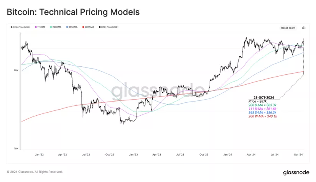Click the 200 W-MA = $40.1k annotation
316x182 pixels.
point(263,116)
